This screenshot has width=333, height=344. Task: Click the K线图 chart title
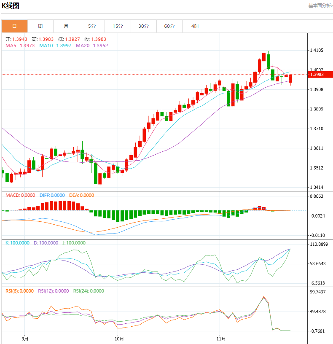tap(11, 6)
